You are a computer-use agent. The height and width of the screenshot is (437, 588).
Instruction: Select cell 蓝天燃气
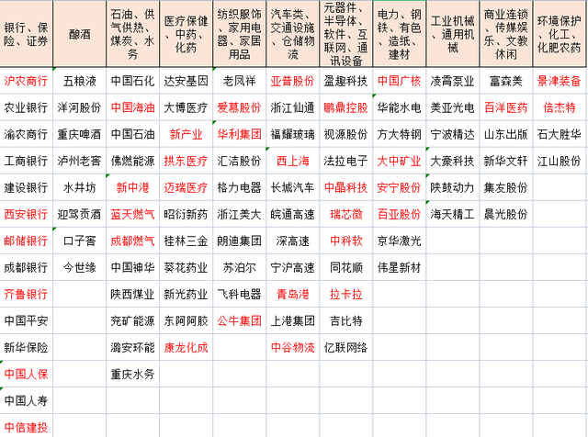coord(132,214)
